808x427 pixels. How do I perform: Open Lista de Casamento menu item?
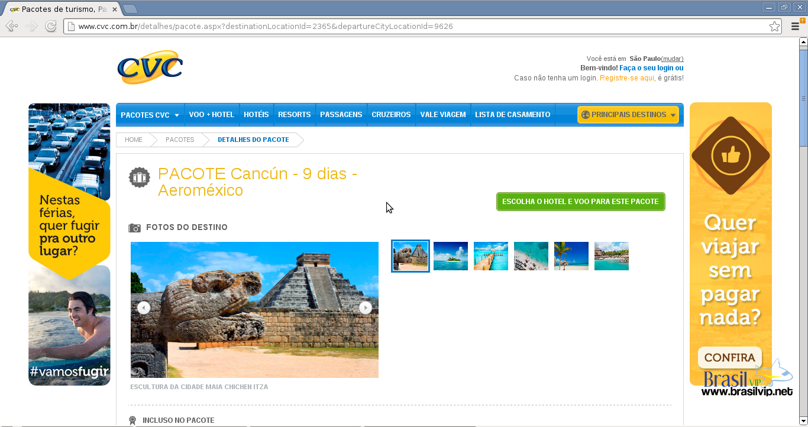[x=513, y=115]
